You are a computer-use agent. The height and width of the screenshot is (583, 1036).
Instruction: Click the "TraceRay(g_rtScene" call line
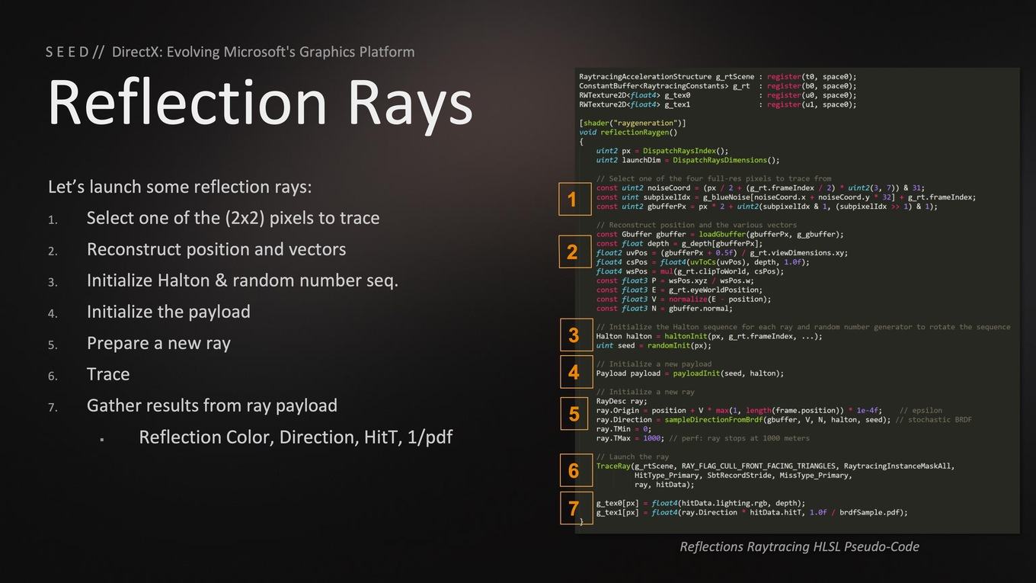point(775,466)
